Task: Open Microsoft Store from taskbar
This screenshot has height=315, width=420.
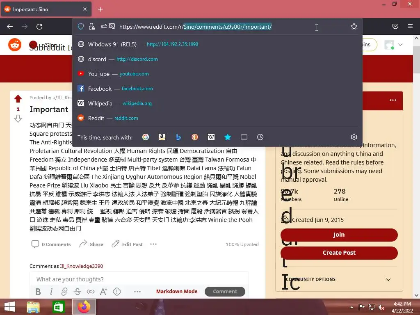Action: click(58, 307)
